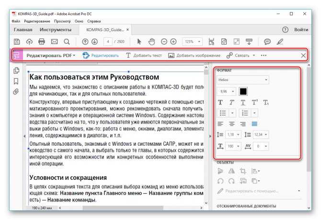The width and height of the screenshot is (321, 220).
Task: Click the Редактировать button
Action: [101, 55]
